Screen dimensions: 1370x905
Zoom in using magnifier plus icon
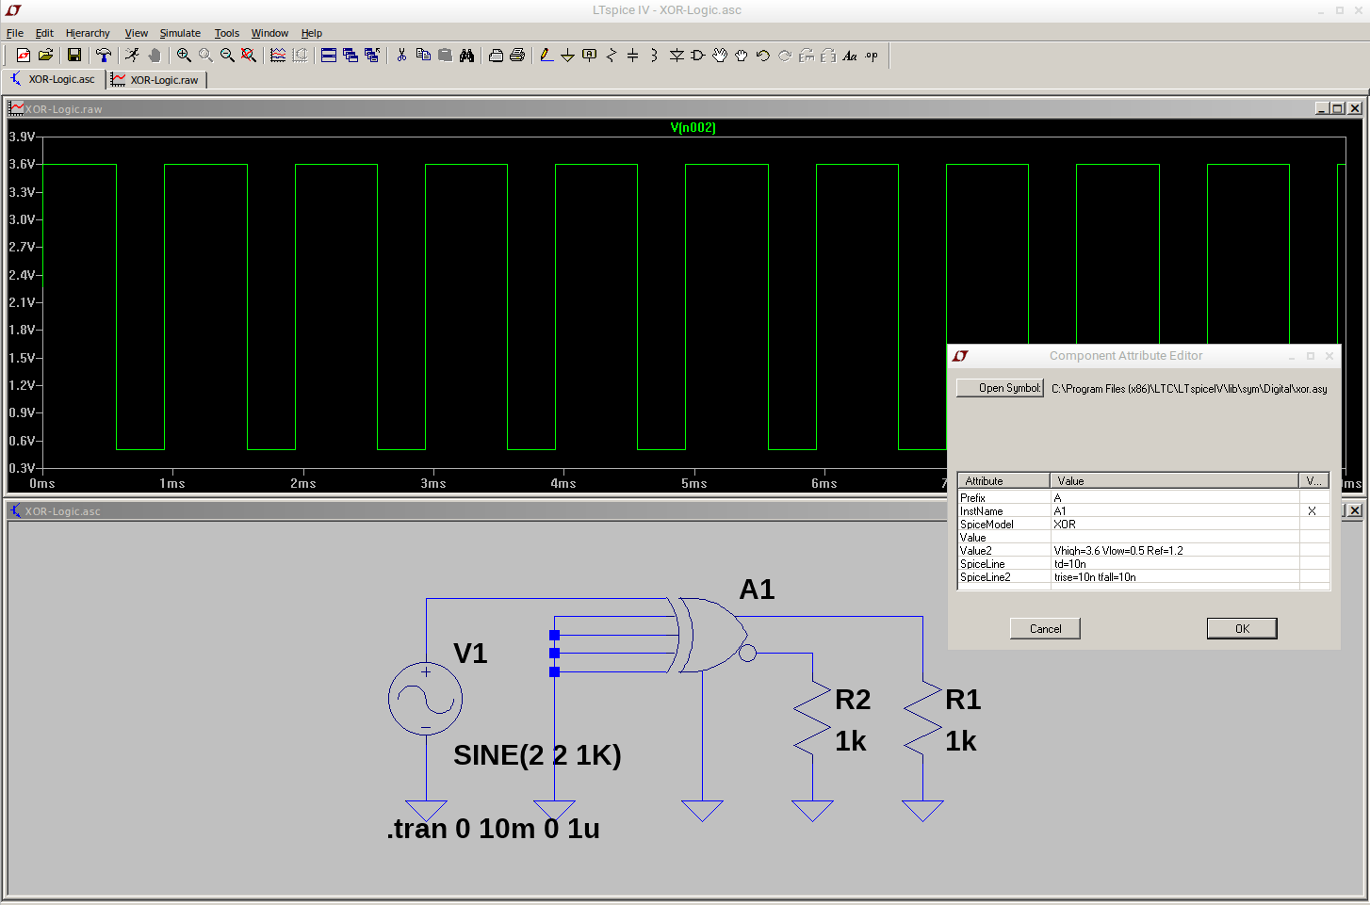(184, 56)
